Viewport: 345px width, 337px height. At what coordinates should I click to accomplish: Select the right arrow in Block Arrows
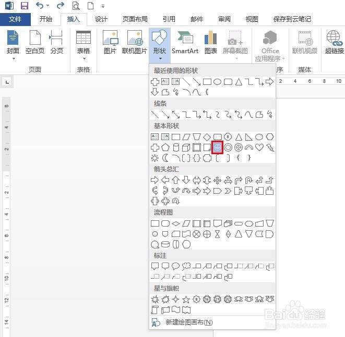[x=154, y=180]
